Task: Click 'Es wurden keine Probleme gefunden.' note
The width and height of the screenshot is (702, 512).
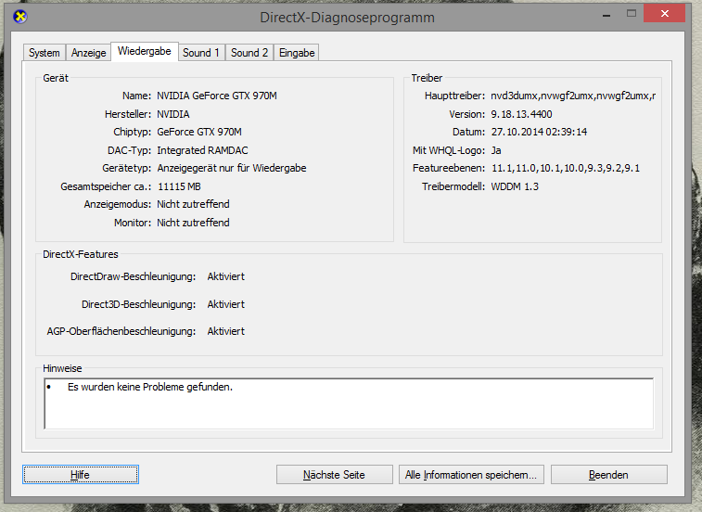Action: coord(150,387)
